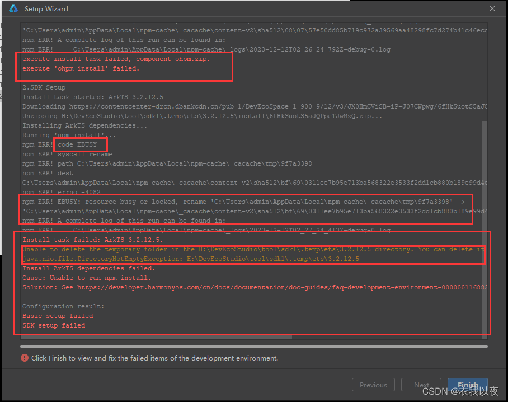
Task: Click 'npm ERR! dest' line
Action: click(48, 173)
